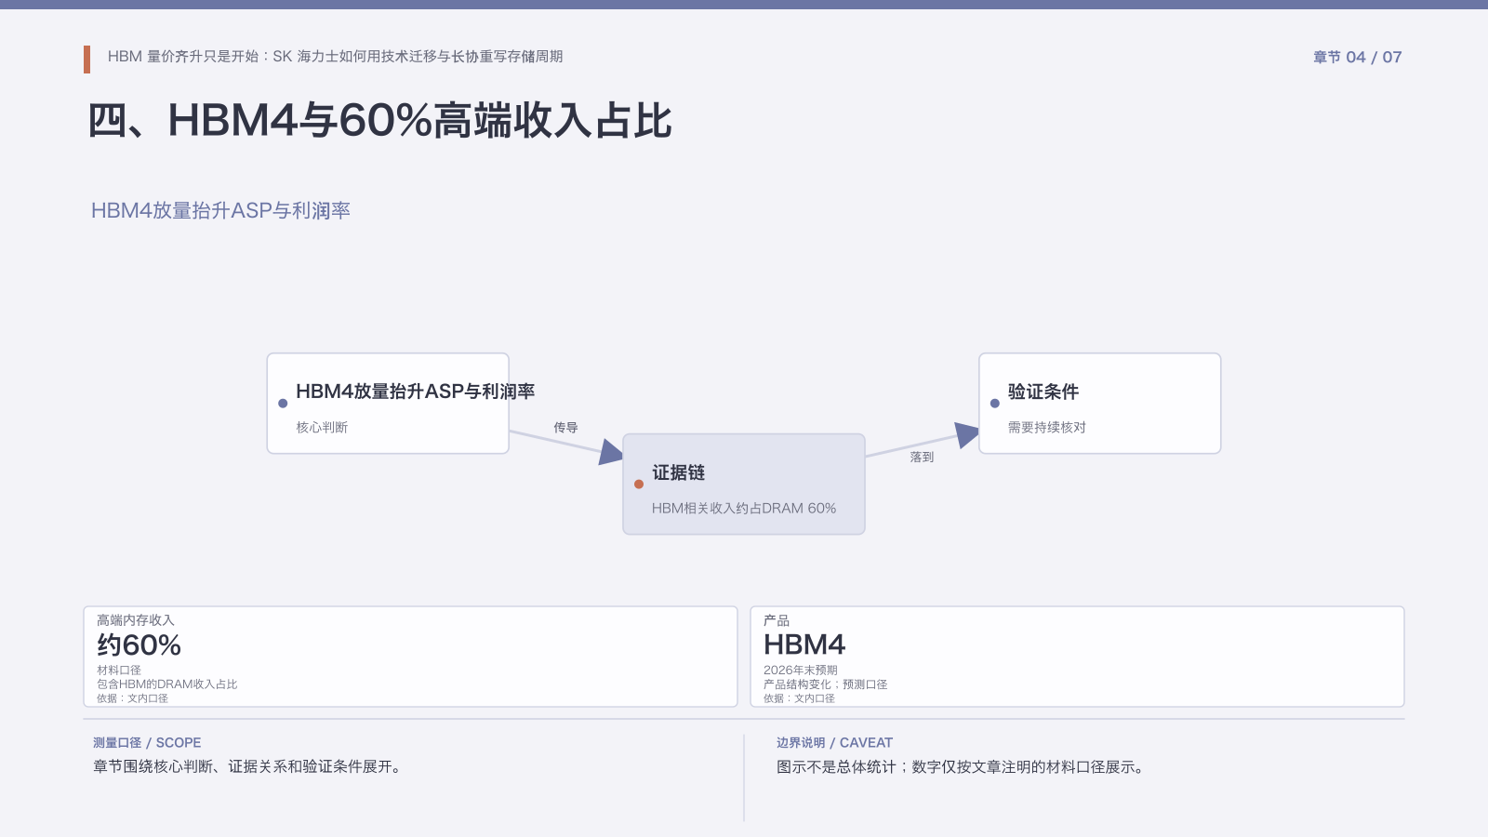Viewport: 1488px width, 837px height.
Task: Click the "落到" arrow label
Action: [x=922, y=458]
